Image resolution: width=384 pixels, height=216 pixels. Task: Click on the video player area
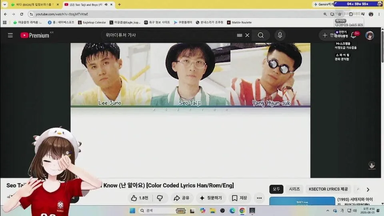tap(190, 110)
